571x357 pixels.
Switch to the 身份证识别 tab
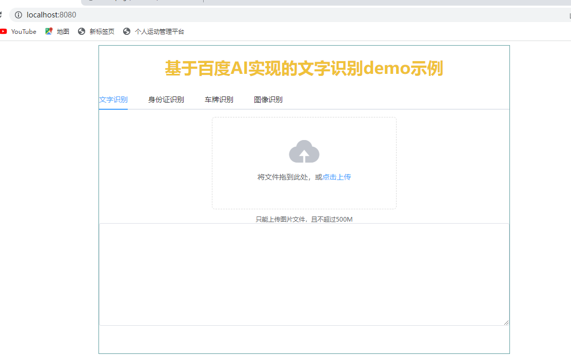(x=166, y=100)
